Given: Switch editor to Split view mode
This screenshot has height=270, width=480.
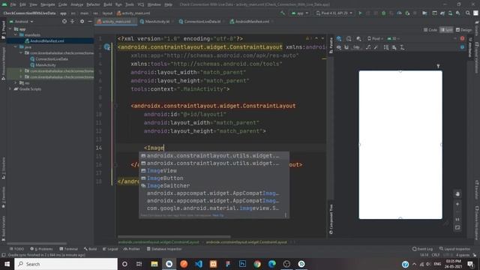Looking at the screenshot, I should (446, 30).
